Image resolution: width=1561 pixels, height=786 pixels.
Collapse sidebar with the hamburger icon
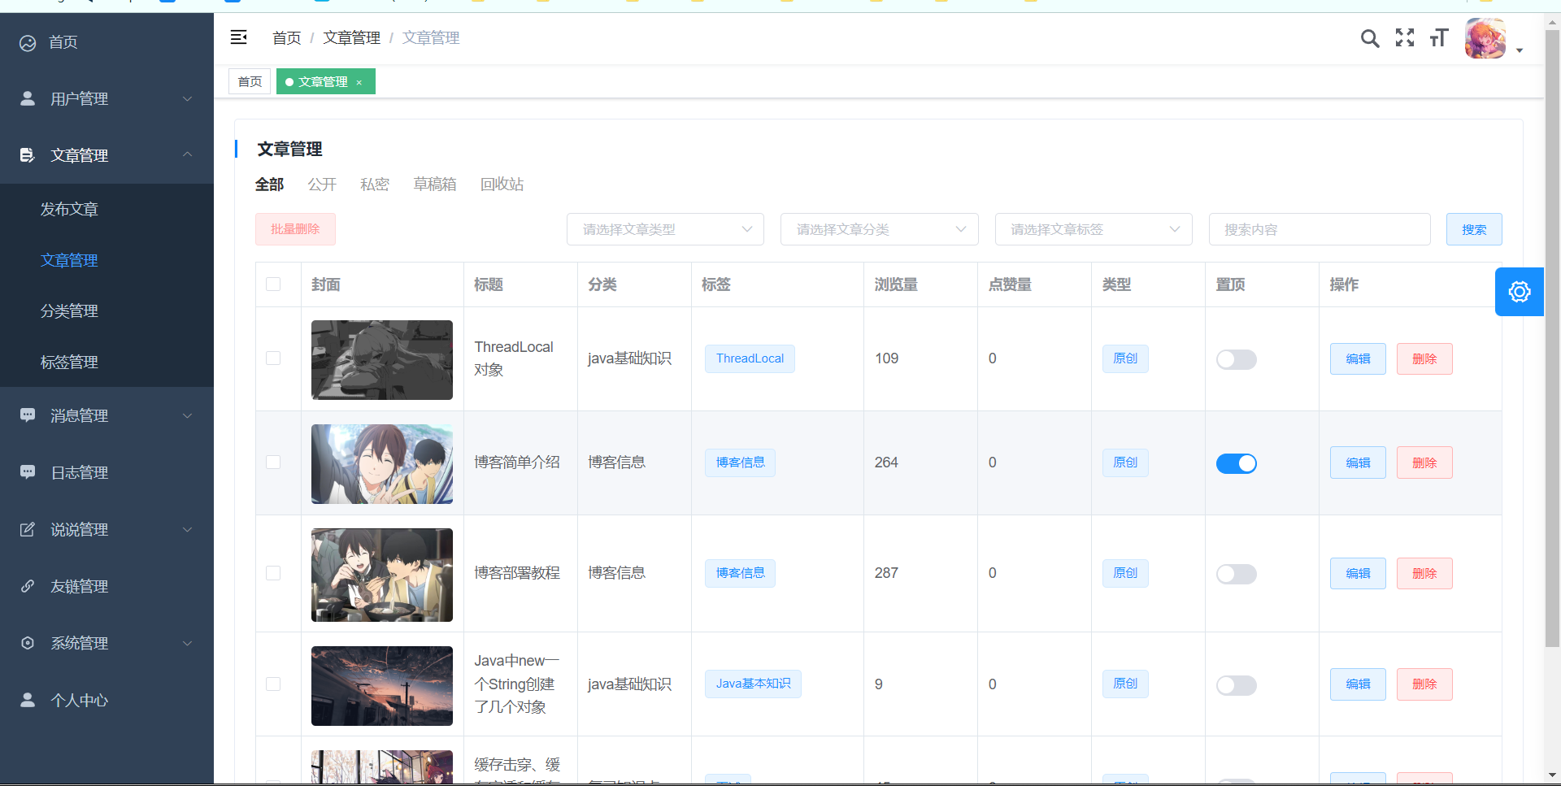pyautogui.click(x=239, y=37)
